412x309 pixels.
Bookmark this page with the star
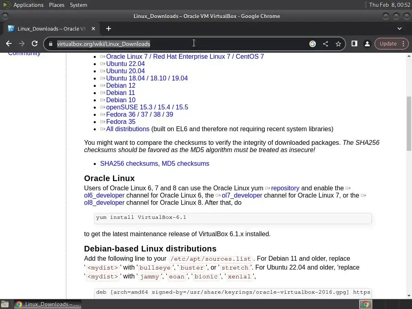[338, 44]
